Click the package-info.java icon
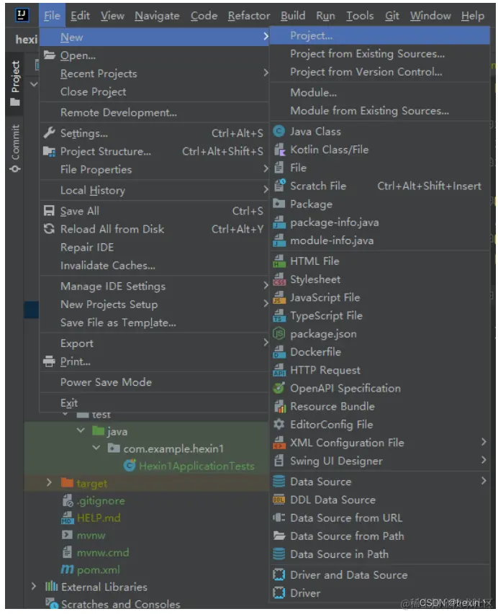The image size is (498, 614). point(279,222)
